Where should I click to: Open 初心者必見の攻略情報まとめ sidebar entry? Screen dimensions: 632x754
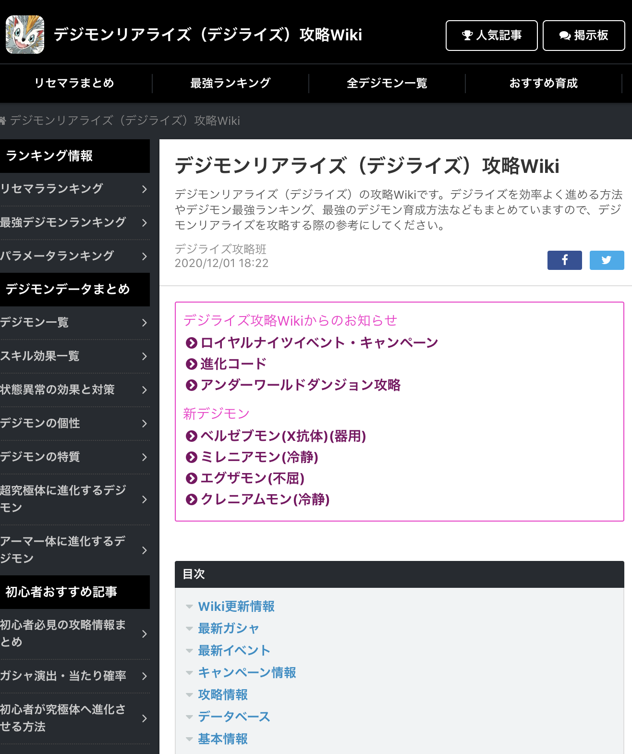pos(75,634)
